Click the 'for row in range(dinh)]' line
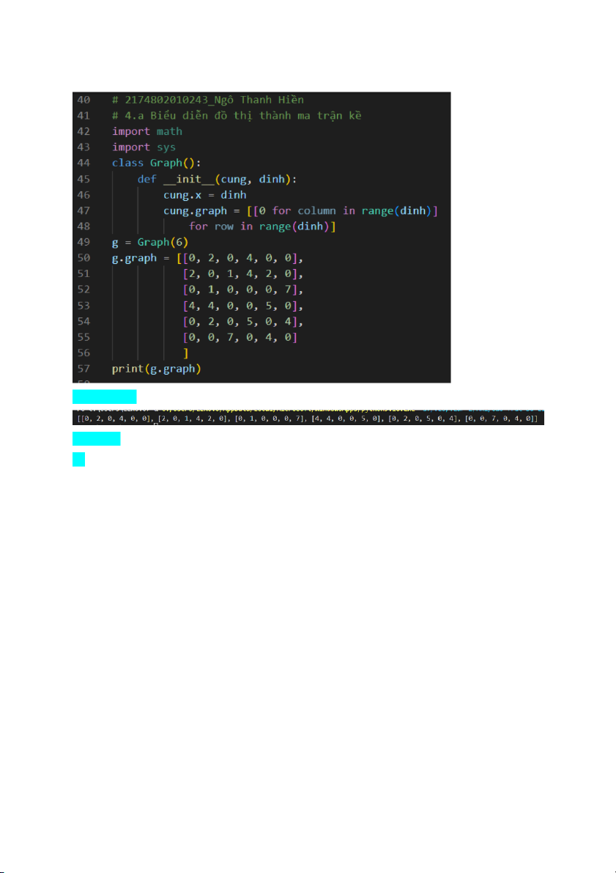 click(262, 226)
